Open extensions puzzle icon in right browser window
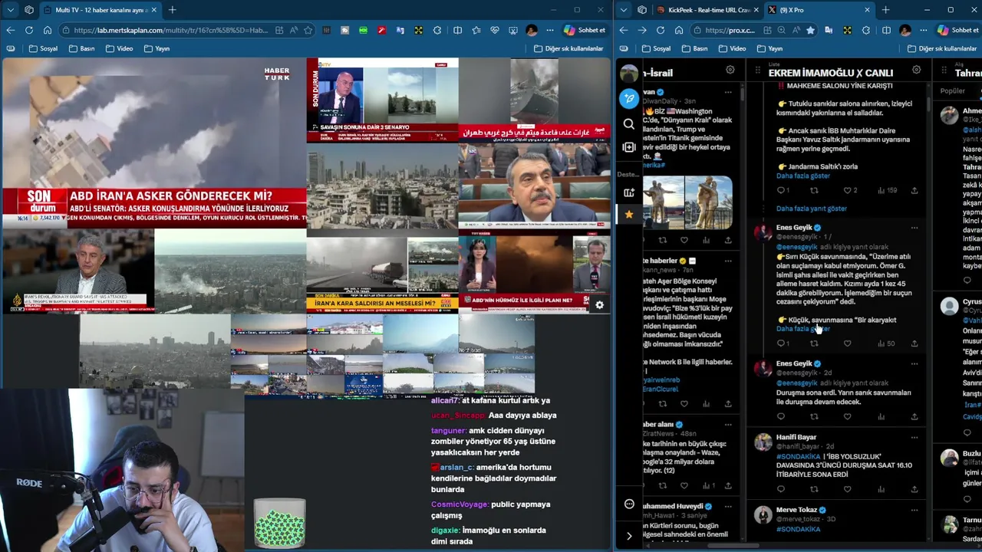This screenshot has height=552, width=982. pyautogui.click(x=865, y=30)
